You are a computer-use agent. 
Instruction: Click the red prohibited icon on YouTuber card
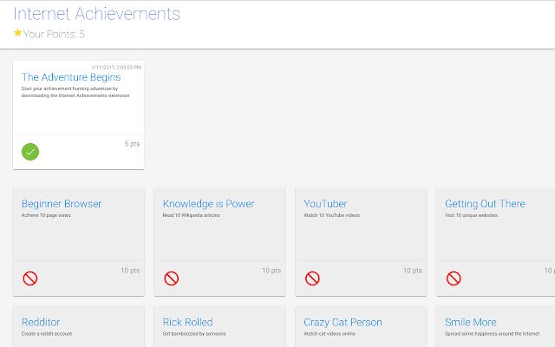[312, 278]
